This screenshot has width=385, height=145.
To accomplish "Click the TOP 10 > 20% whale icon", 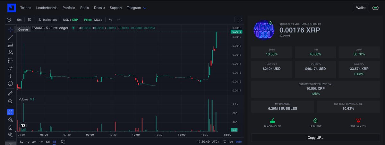I will [x=358, y=120].
